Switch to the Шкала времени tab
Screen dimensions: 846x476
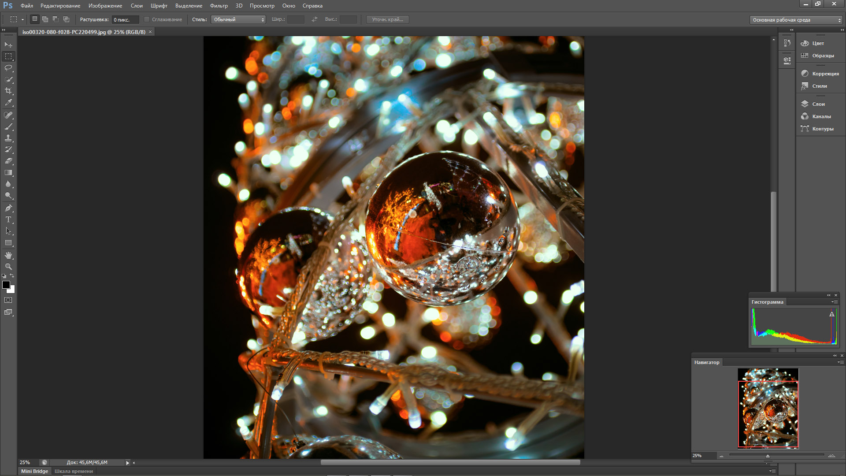pyautogui.click(x=74, y=471)
